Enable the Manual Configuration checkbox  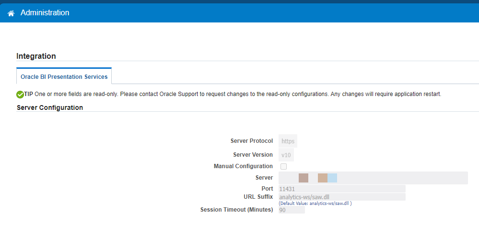coord(283,166)
